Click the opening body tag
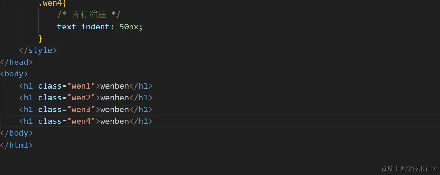 click(x=14, y=74)
